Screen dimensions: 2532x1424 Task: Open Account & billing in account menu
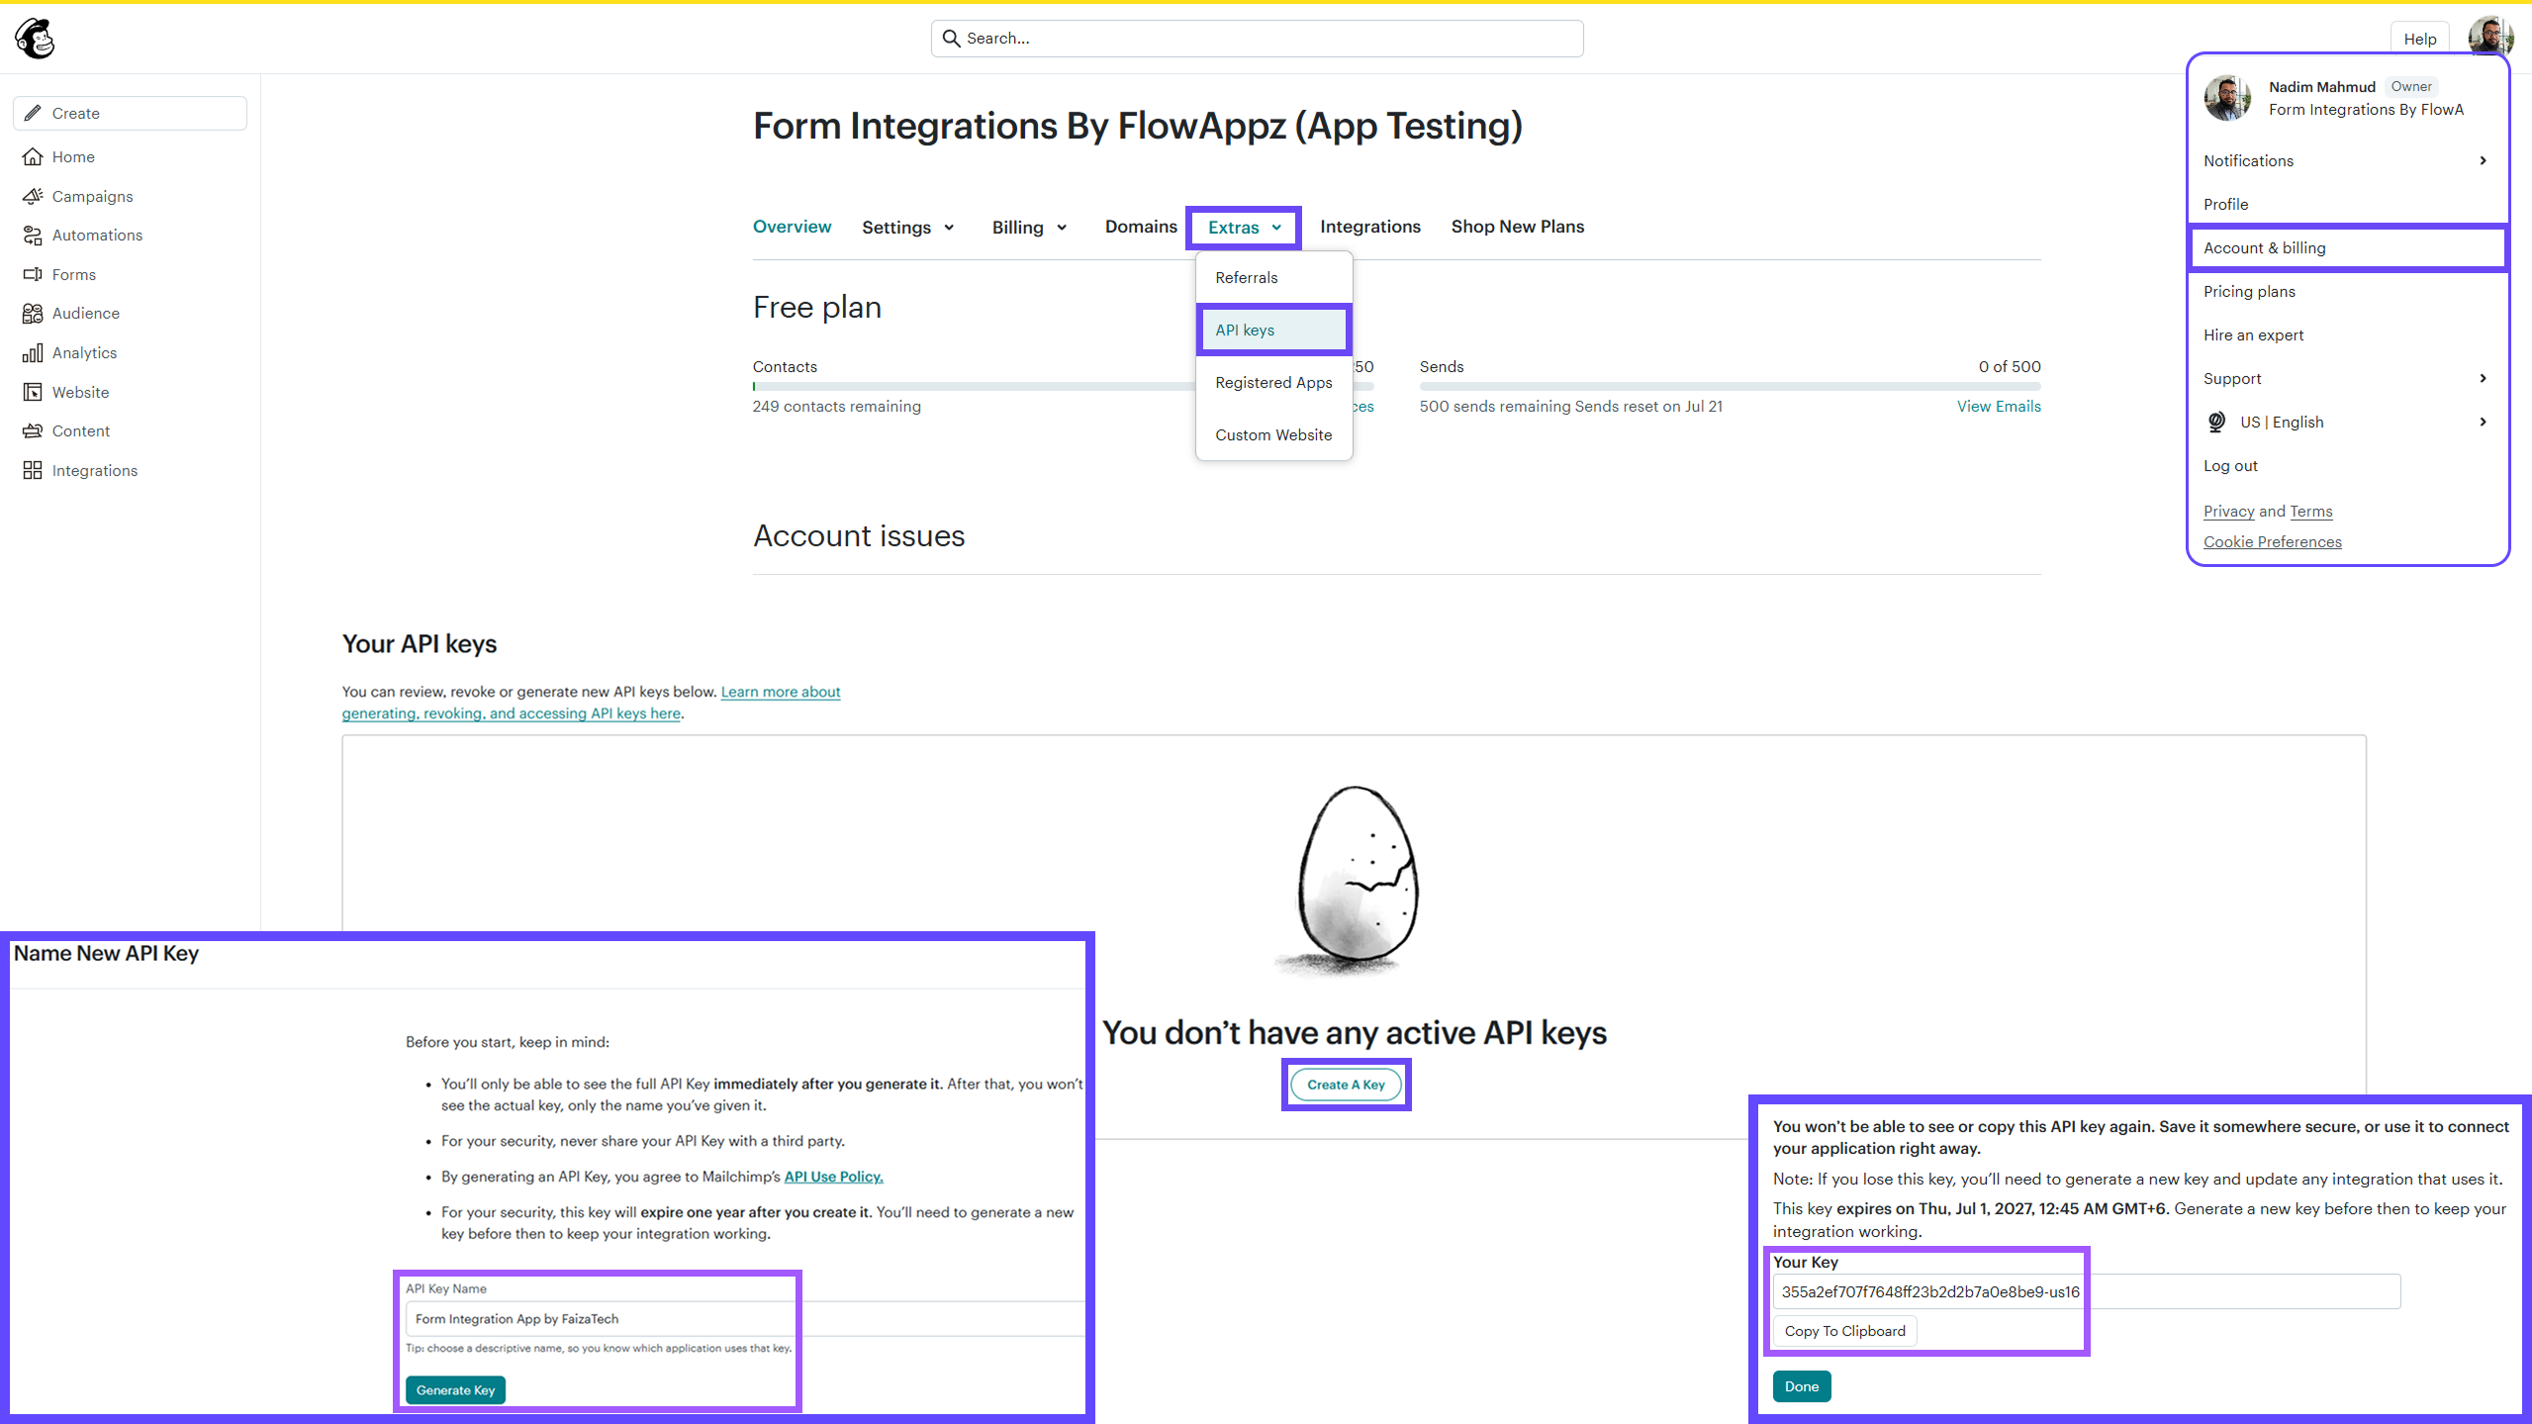pos(2348,247)
